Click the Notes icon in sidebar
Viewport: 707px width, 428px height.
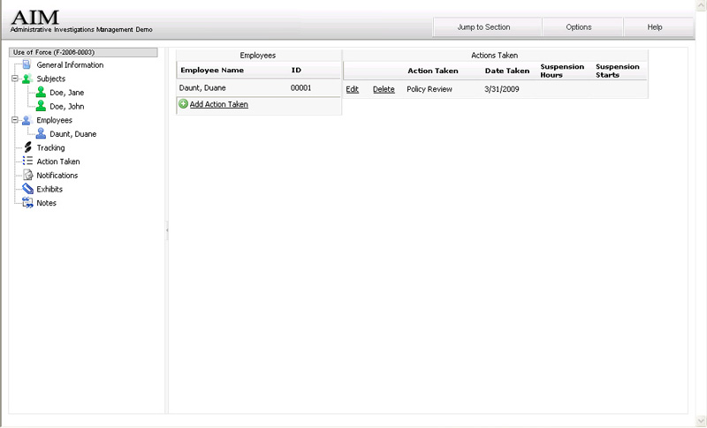click(27, 203)
